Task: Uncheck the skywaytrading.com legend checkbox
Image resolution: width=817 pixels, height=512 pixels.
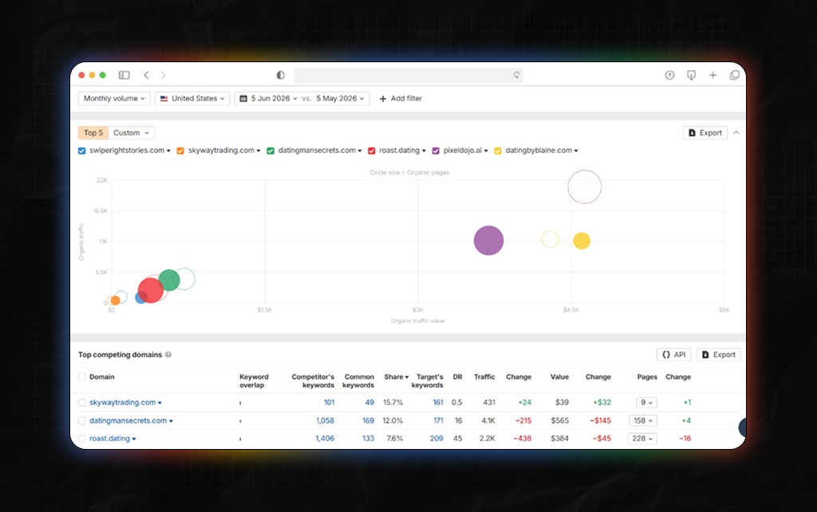Action: pos(180,151)
